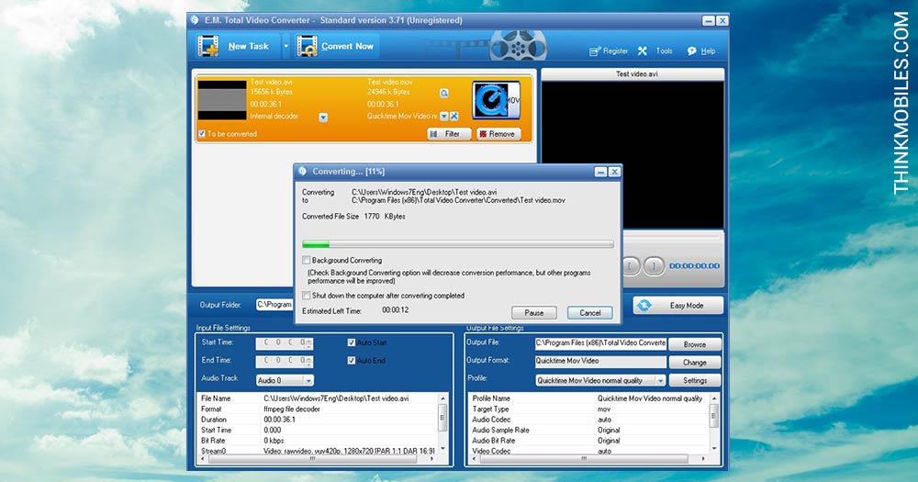
Task: Pause the conversion
Action: click(533, 313)
